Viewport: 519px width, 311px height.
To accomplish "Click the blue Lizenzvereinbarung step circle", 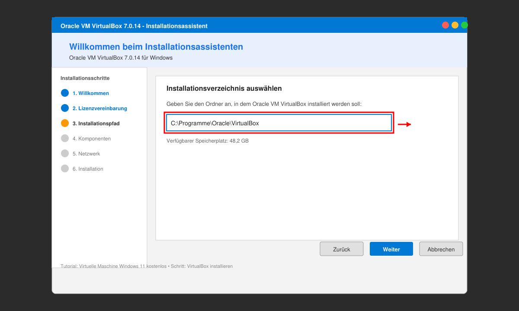I will pos(65,108).
